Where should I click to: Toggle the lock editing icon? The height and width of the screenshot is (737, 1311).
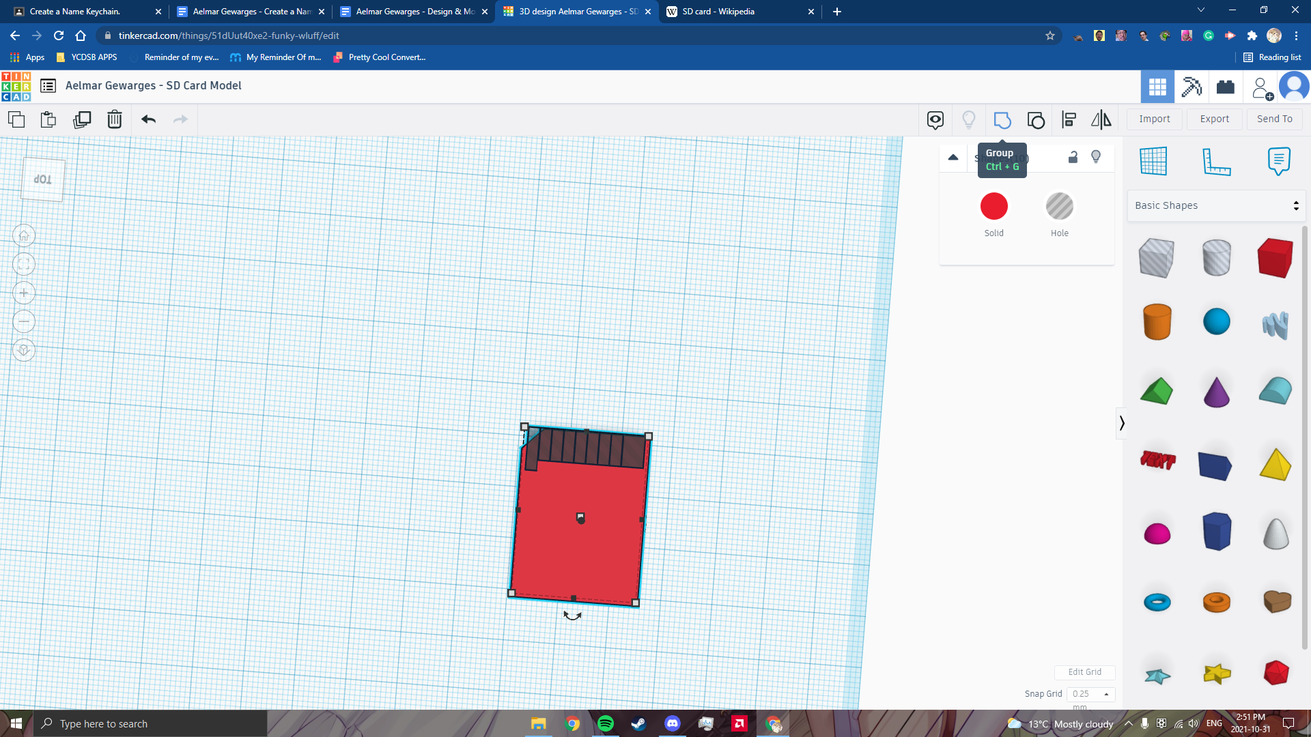(x=1073, y=158)
